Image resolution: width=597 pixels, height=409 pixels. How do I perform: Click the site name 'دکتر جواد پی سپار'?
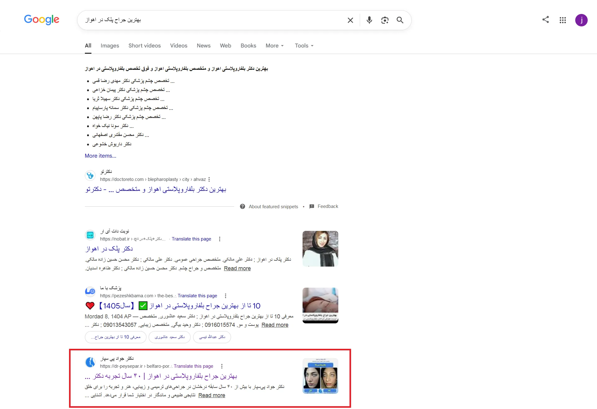117,358
